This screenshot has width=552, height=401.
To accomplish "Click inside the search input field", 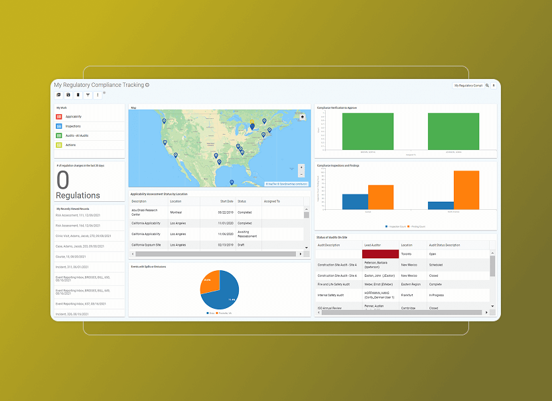I will pyautogui.click(x=468, y=85).
